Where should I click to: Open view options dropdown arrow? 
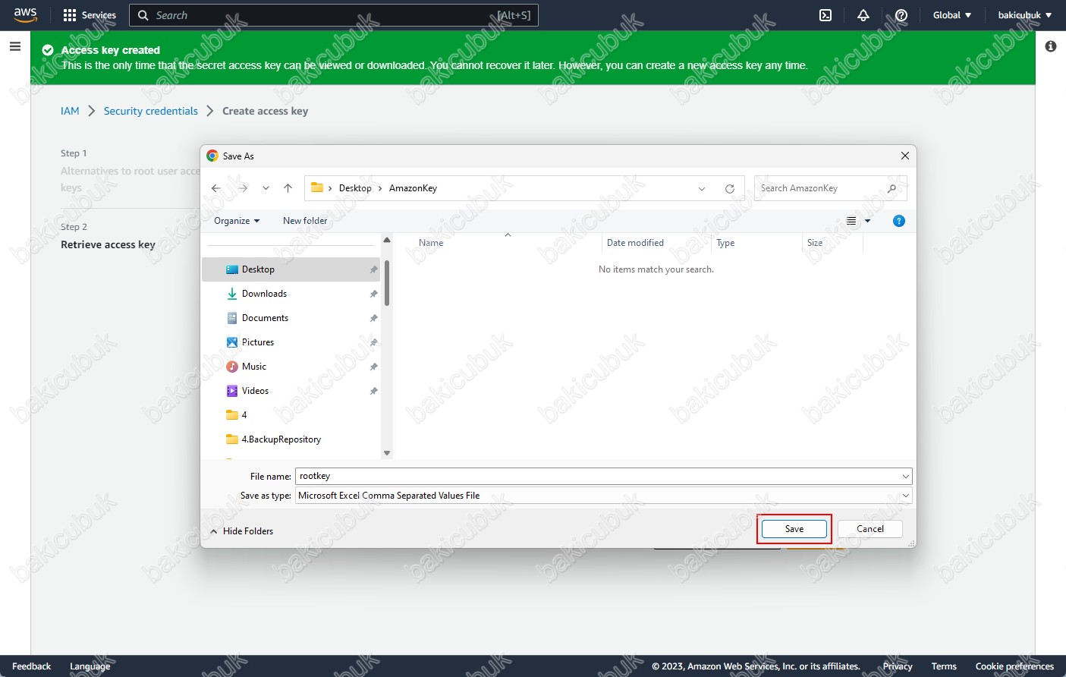pos(868,221)
